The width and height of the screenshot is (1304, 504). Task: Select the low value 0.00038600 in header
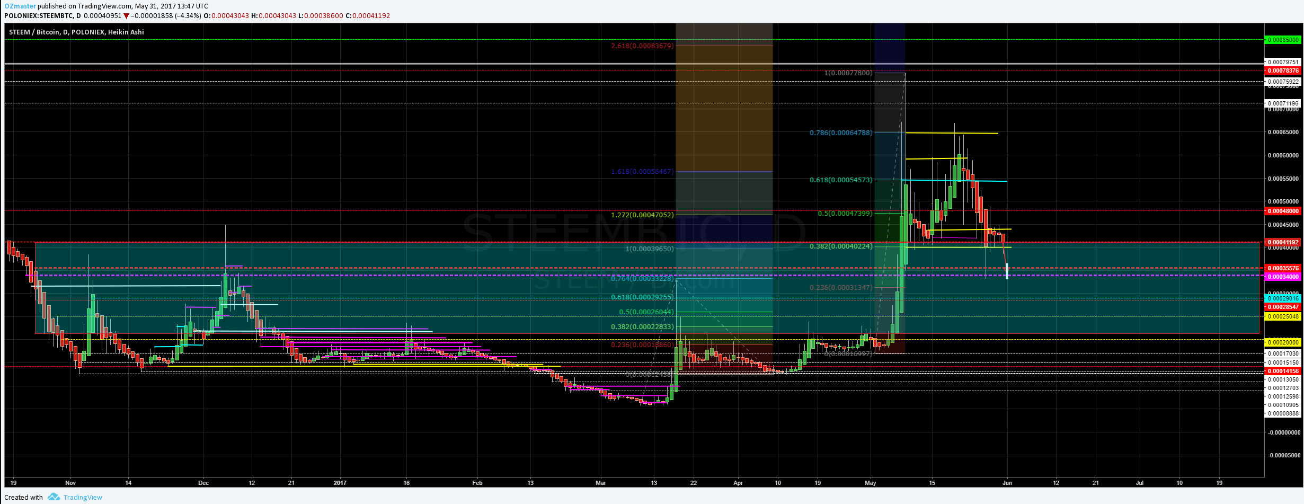pyautogui.click(x=324, y=16)
